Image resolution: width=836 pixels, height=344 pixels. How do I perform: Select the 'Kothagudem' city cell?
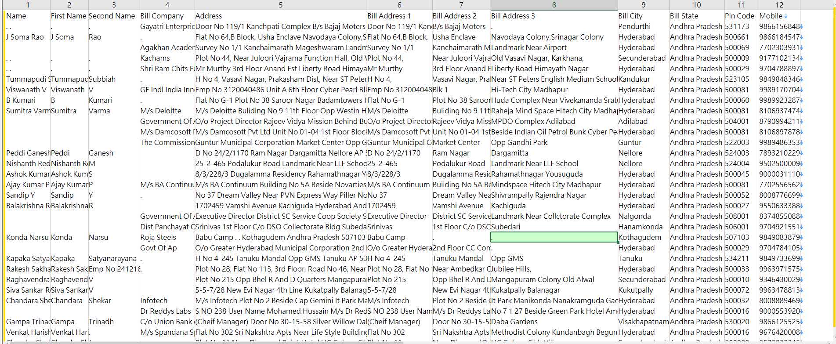pos(644,237)
